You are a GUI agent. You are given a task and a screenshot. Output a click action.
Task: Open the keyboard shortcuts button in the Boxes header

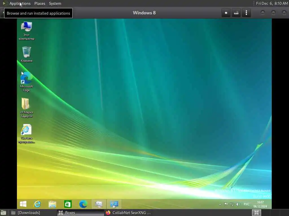pos(236,13)
